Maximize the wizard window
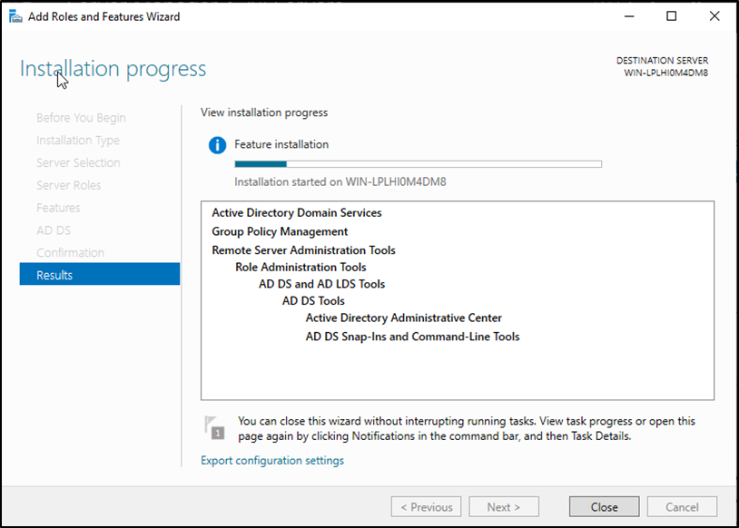 tap(671, 16)
